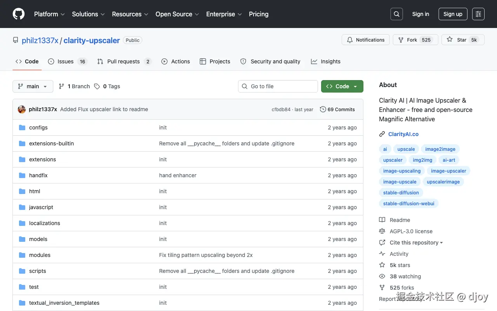497x311 pixels.
Task: Open the commit history clock icon
Action: [323, 109]
